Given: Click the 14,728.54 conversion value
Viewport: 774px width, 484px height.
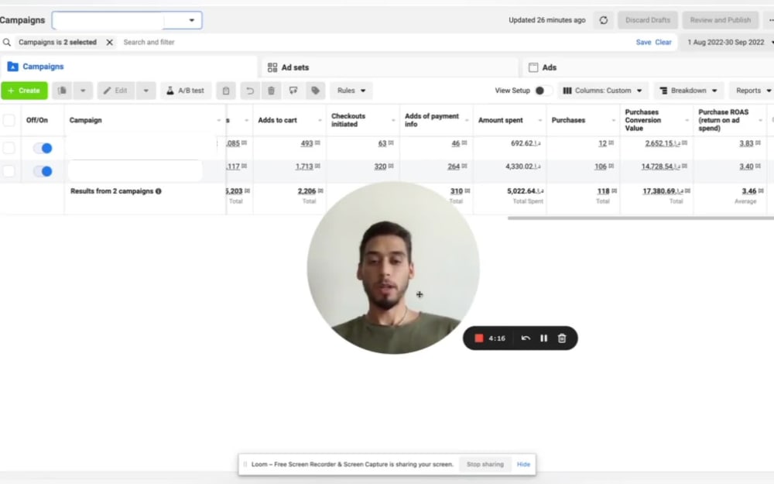Looking at the screenshot, I should point(662,166).
